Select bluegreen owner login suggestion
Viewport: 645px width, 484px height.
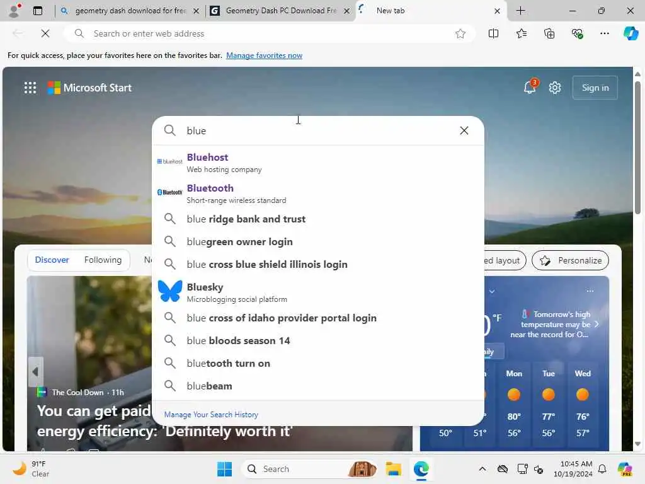pos(317,241)
